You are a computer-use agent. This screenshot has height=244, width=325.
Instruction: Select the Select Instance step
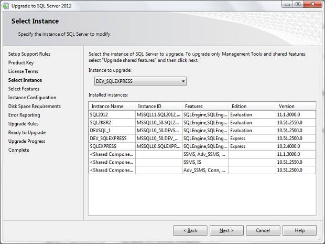pyautogui.click(x=25, y=80)
